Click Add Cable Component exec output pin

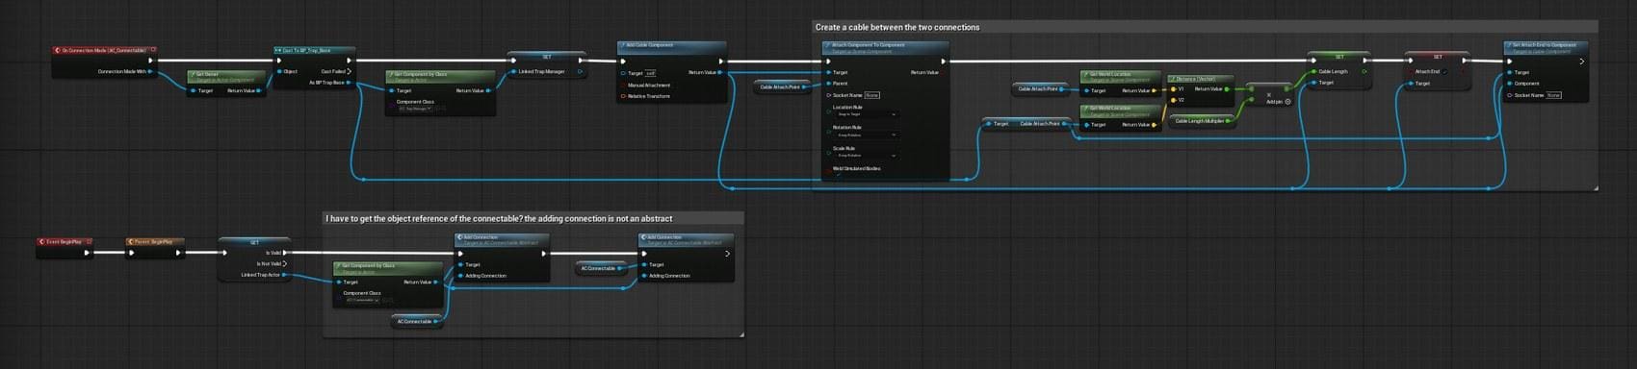(721, 61)
